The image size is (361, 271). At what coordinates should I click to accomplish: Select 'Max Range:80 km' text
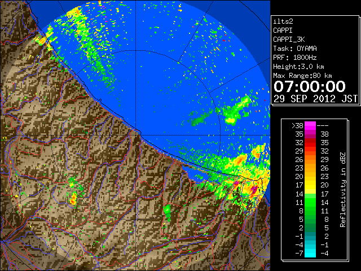coord(302,76)
